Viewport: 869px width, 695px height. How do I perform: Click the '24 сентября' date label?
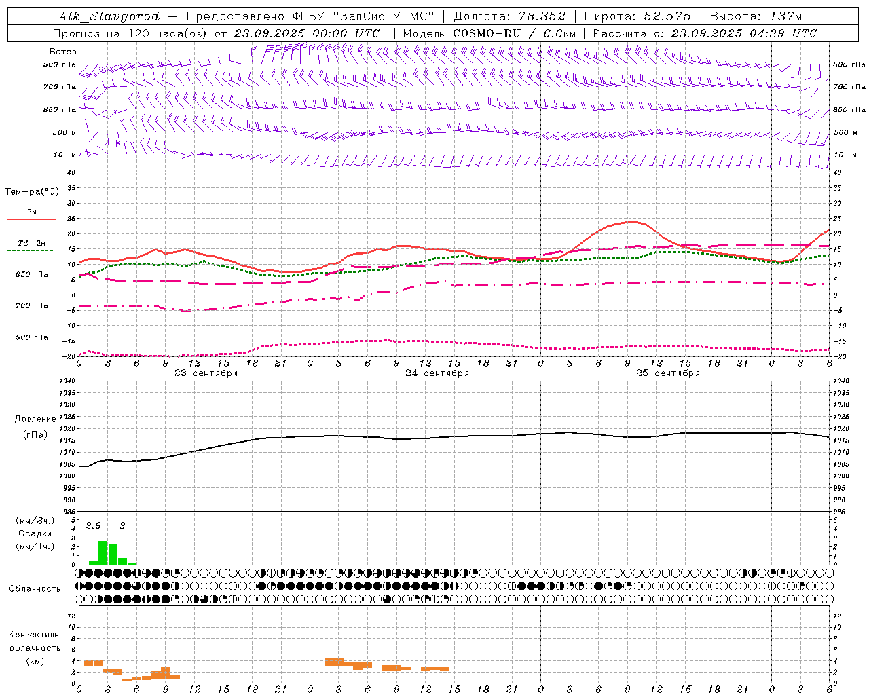click(437, 373)
